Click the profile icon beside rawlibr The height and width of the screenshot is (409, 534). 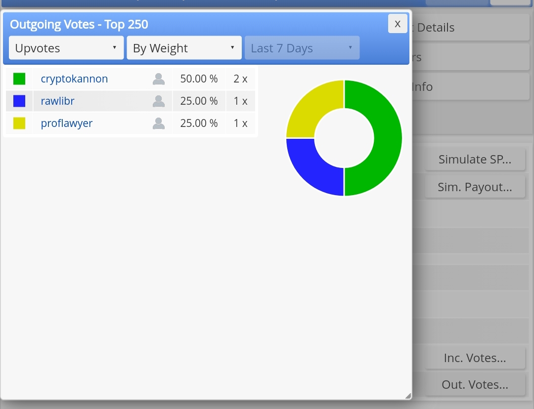(x=159, y=101)
